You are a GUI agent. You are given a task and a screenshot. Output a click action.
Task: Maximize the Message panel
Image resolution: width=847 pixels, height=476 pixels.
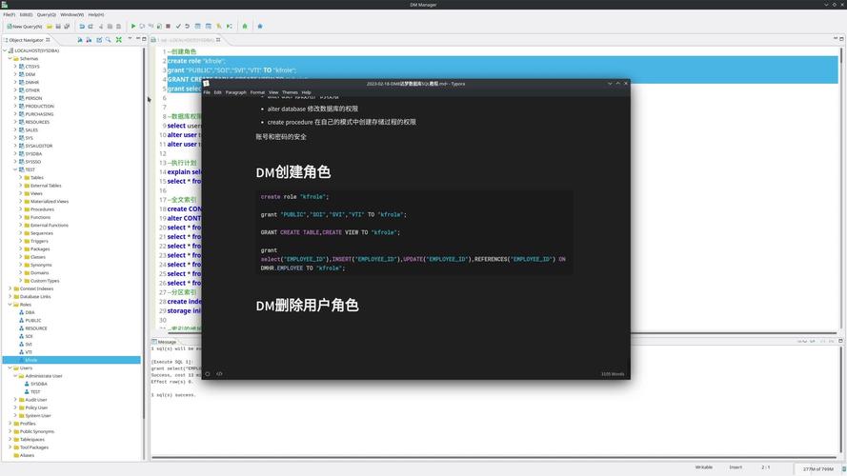coord(840,341)
